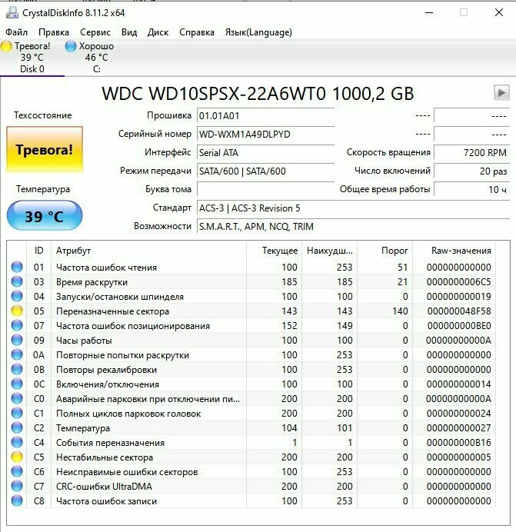
Task: Click status icon for C8 Частота ошибок записи
Action: pos(17,500)
